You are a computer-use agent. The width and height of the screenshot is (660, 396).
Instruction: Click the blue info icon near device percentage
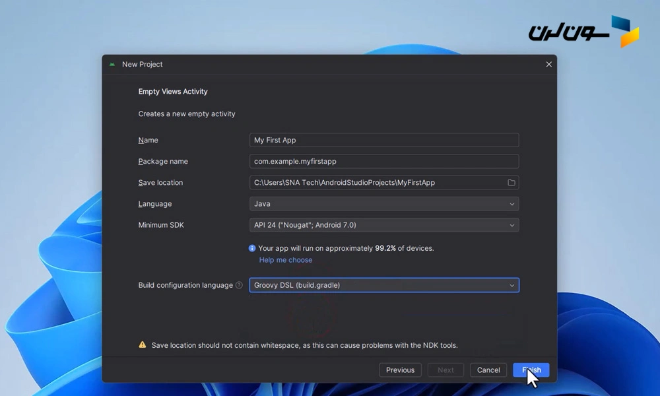[x=252, y=249]
